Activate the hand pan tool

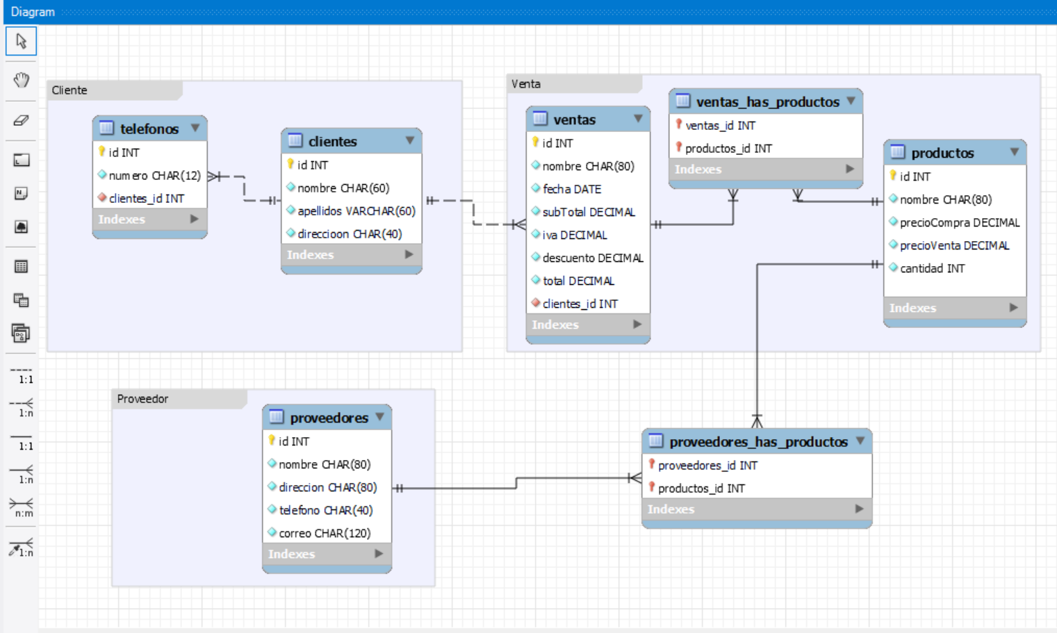[21, 81]
